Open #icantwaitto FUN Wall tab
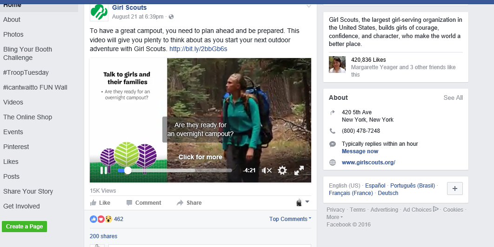494x247 pixels. tap(35, 87)
